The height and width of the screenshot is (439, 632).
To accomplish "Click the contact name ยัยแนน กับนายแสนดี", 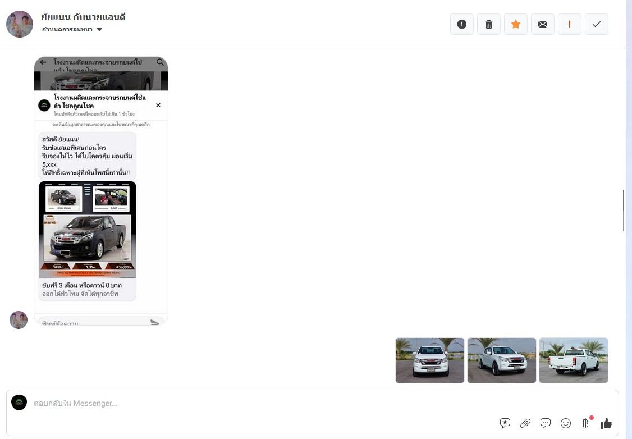I will [x=84, y=17].
